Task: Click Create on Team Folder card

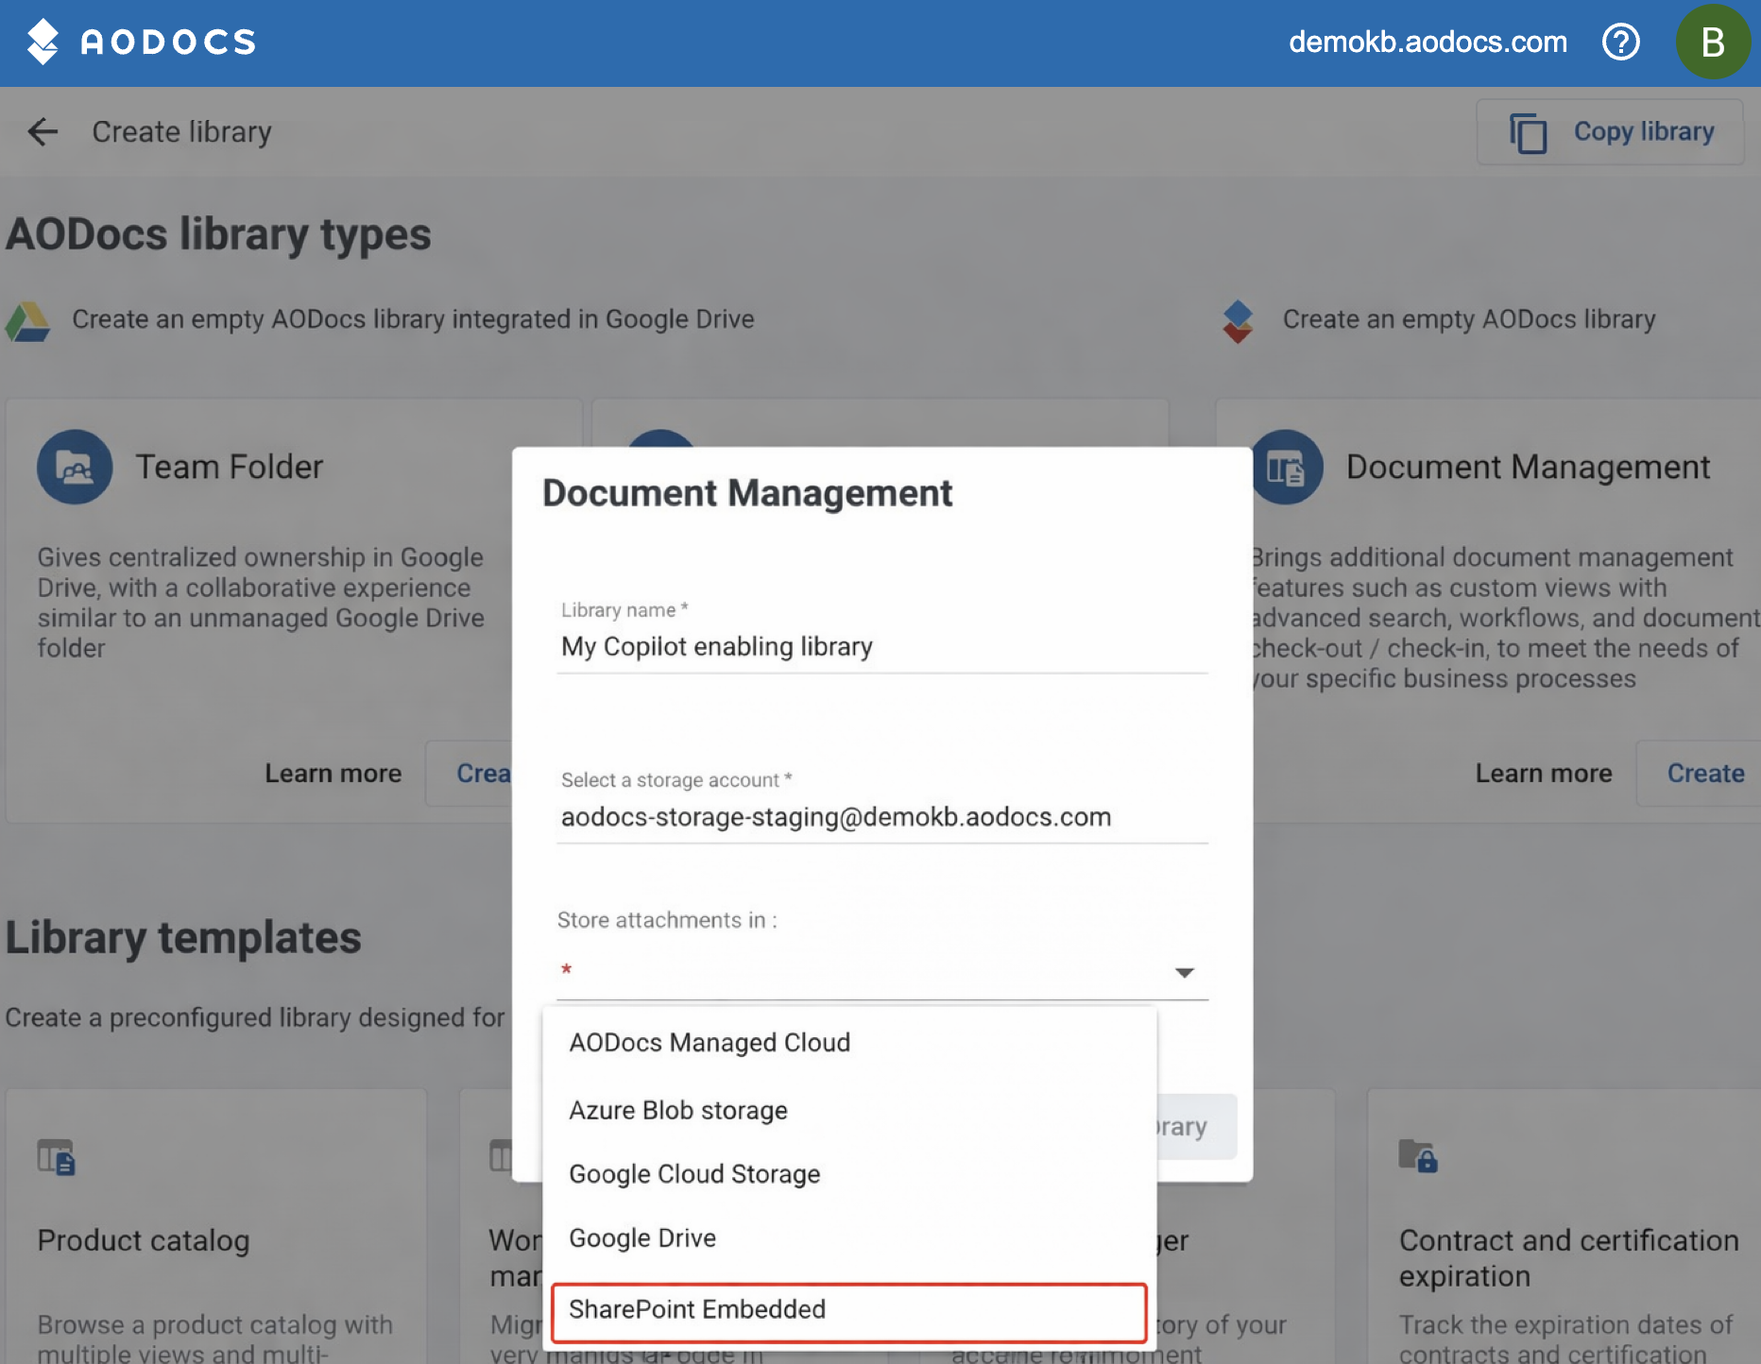Action: (x=469, y=774)
